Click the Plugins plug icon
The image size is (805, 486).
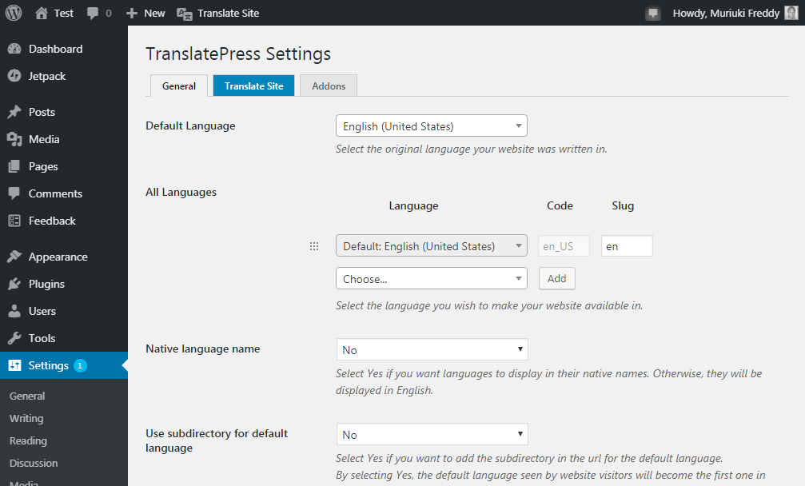pos(14,284)
